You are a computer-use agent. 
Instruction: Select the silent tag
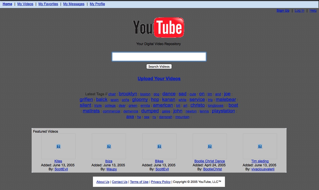[86, 105]
